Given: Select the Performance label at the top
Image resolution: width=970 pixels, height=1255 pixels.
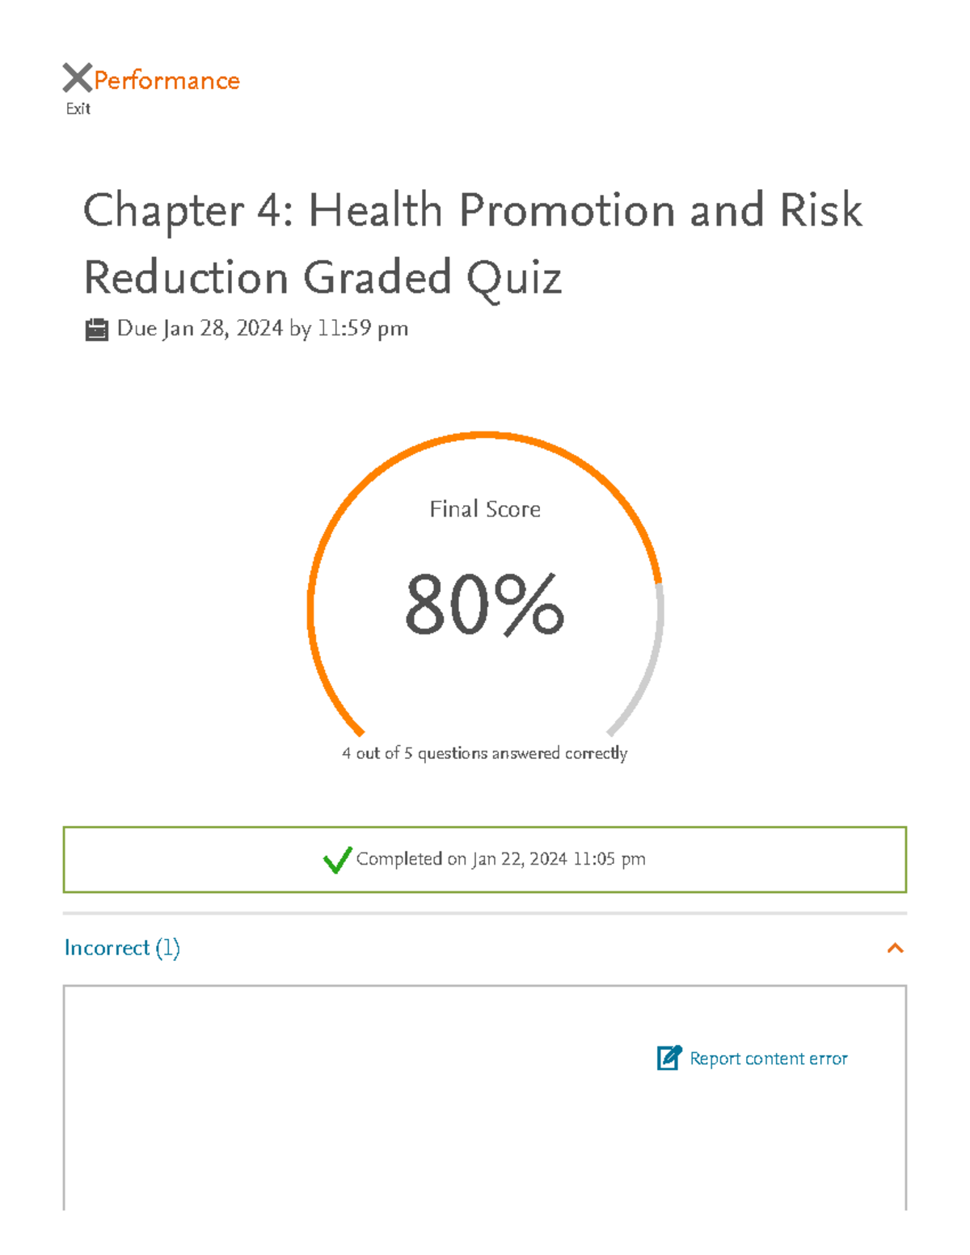Looking at the screenshot, I should 165,78.
